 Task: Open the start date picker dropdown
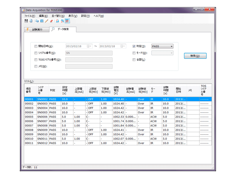[x=89, y=46]
